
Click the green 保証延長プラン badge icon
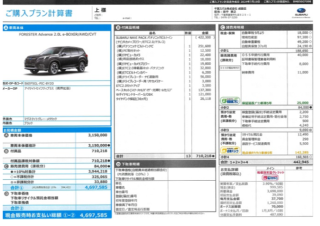230,101
